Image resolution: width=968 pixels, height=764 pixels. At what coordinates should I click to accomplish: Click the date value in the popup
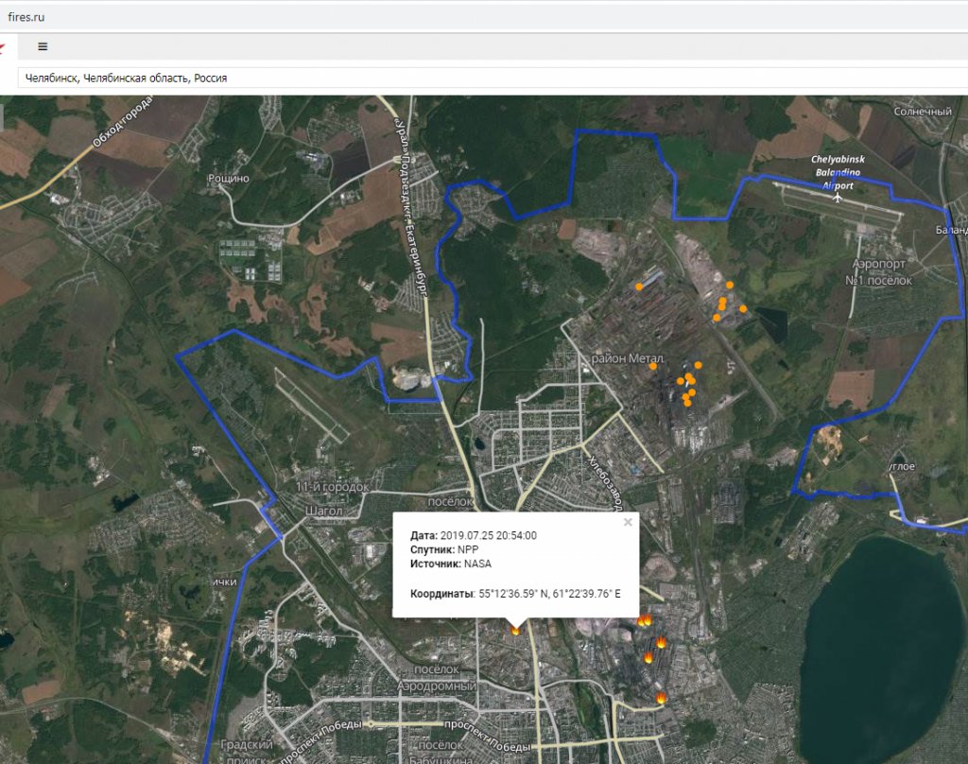click(488, 535)
